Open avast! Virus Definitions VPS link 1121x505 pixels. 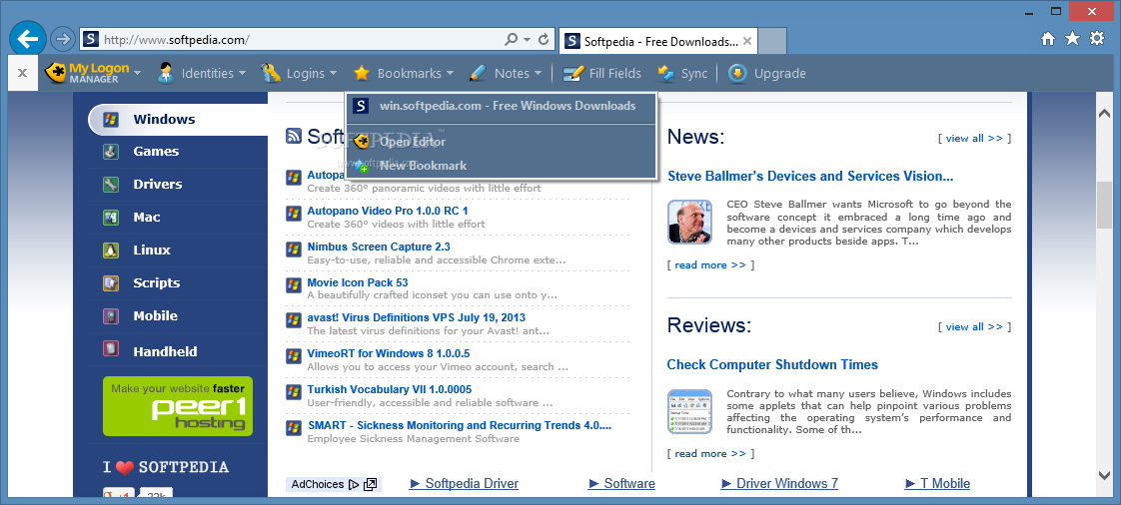(x=416, y=317)
